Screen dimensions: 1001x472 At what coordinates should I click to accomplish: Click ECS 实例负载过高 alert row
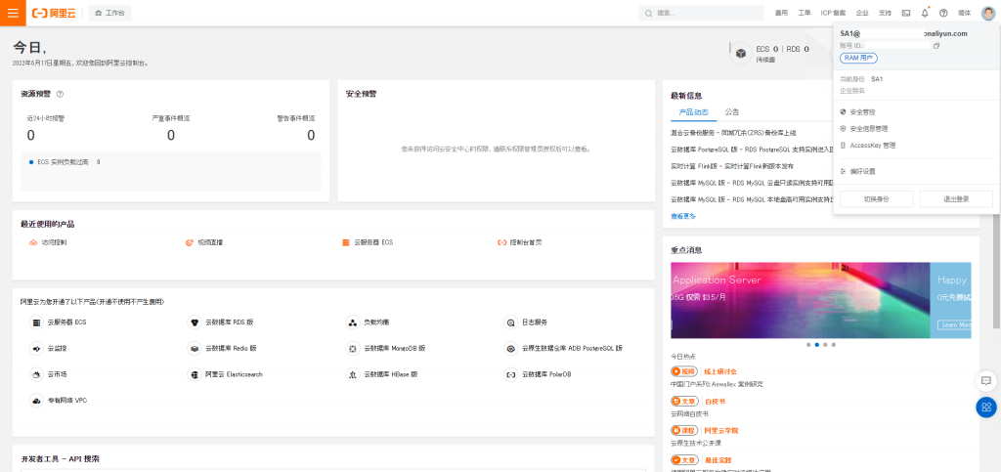click(x=171, y=162)
